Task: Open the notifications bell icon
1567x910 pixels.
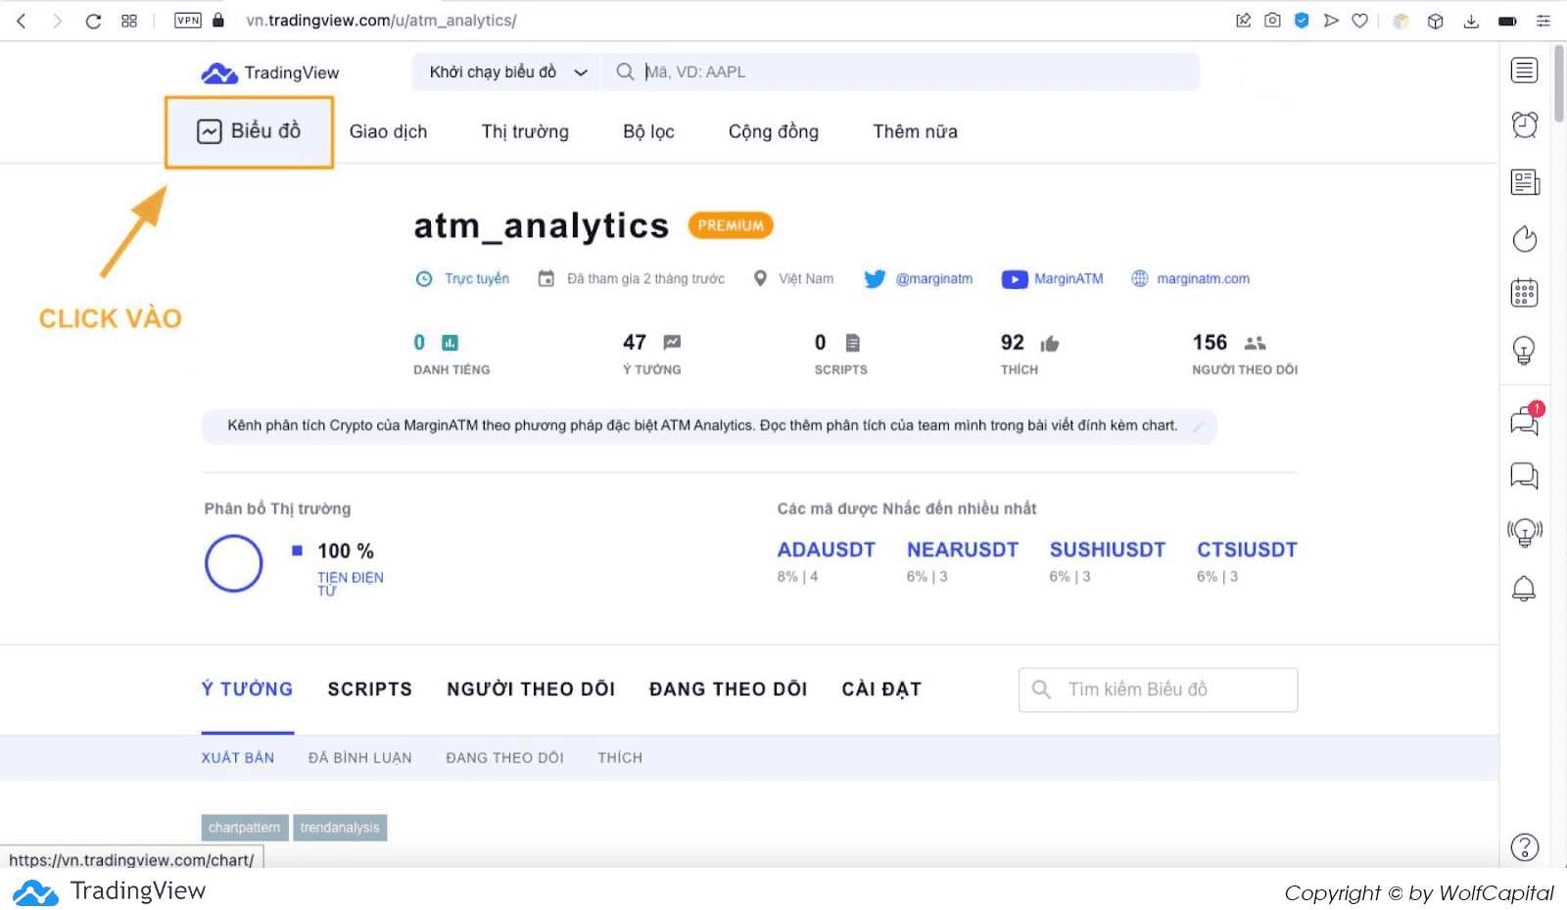Action: [x=1524, y=589]
